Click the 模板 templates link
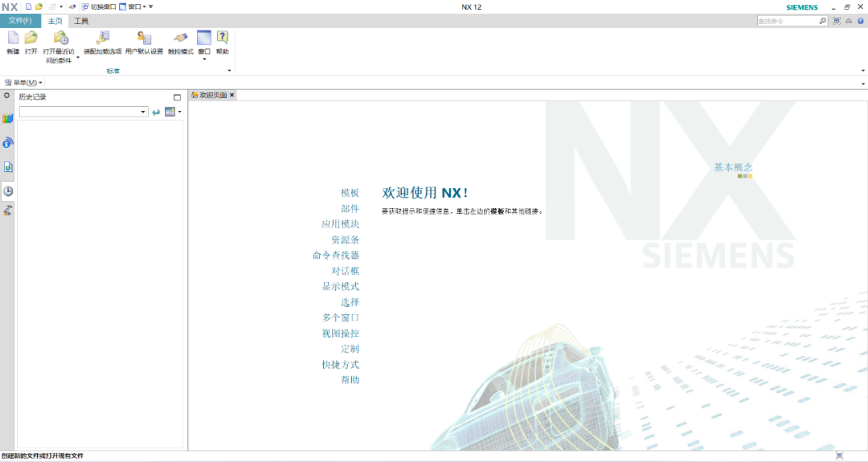Image resolution: width=868 pixels, height=462 pixels. (350, 193)
